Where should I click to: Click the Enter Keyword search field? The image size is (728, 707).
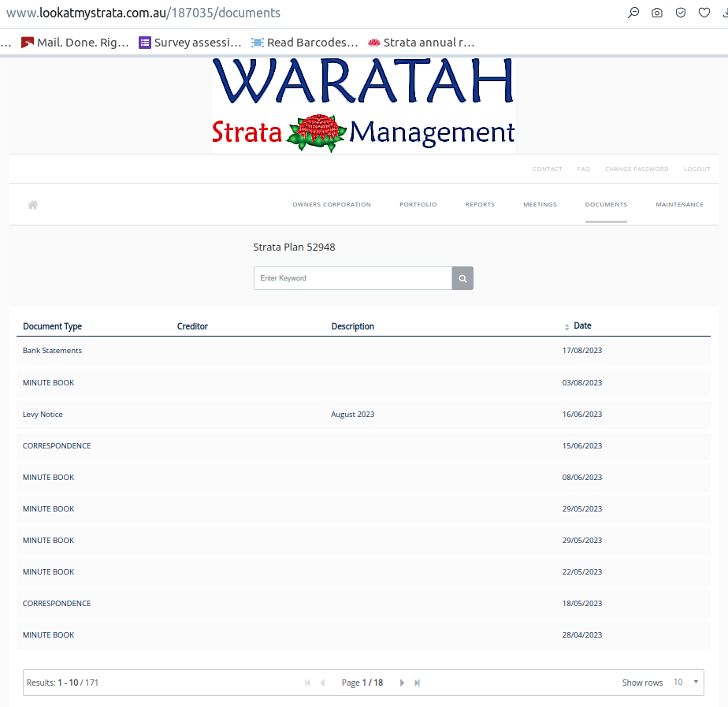[x=353, y=278]
